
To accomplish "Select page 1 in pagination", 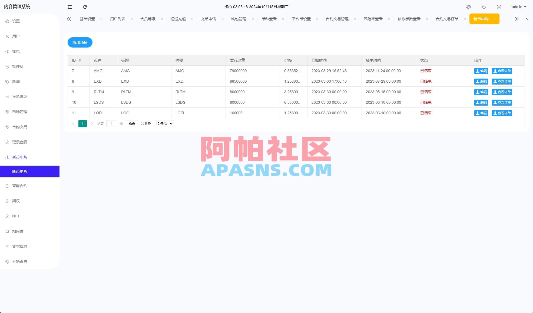I will point(82,123).
